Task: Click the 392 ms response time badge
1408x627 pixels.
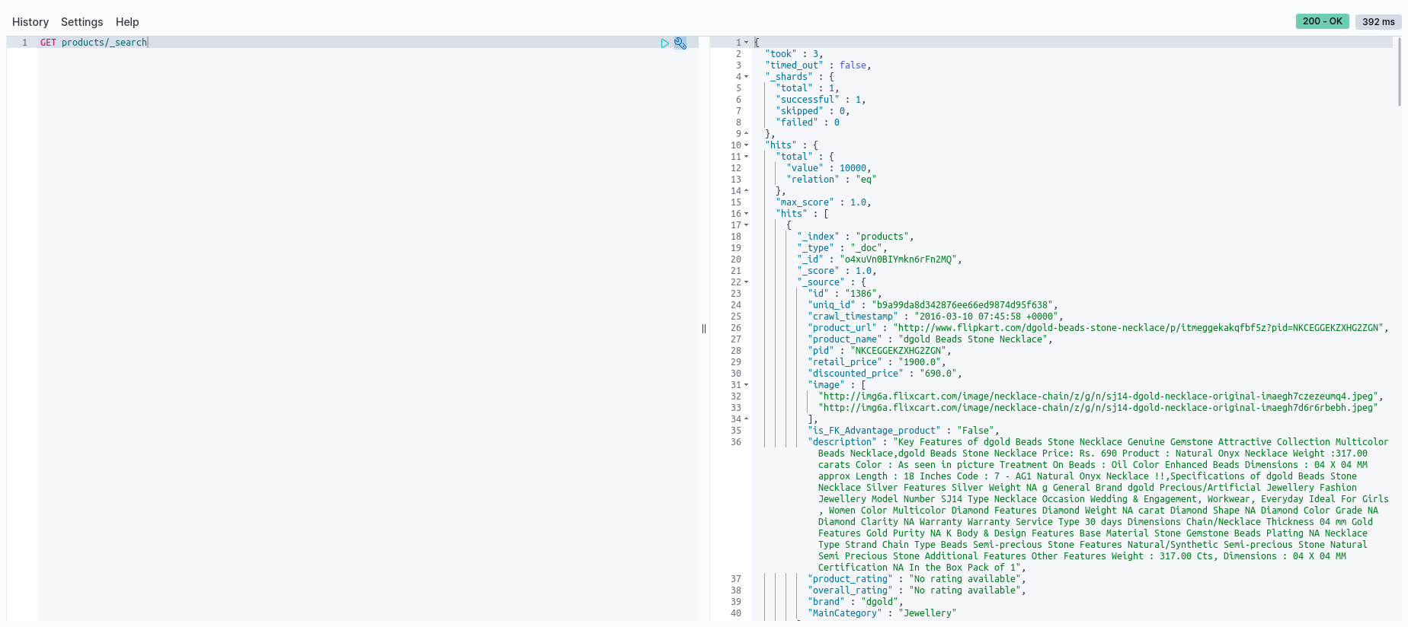Action: tap(1378, 21)
